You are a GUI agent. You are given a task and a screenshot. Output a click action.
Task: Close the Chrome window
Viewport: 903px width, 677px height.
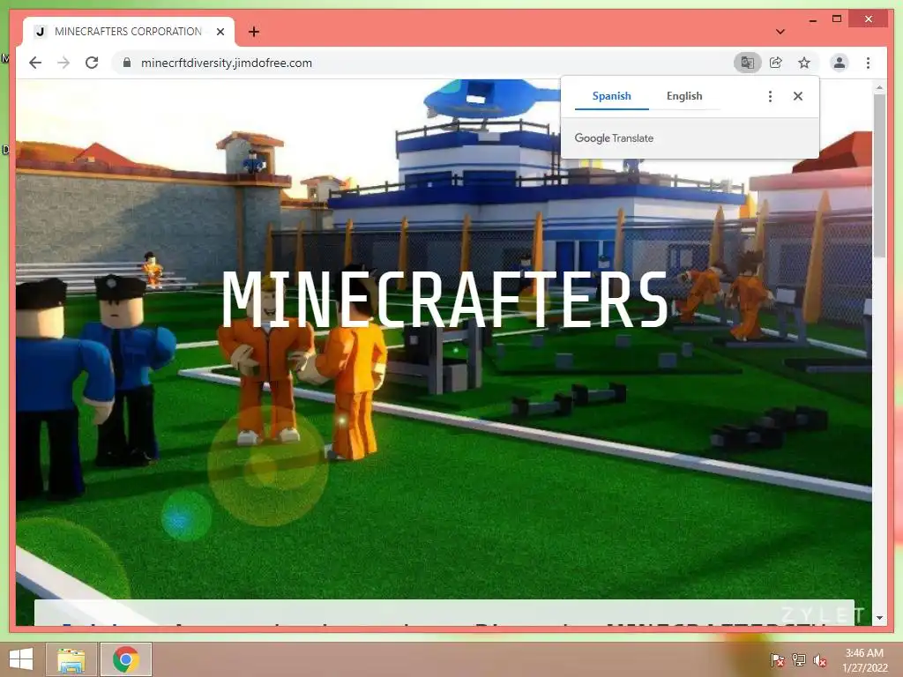(869, 19)
